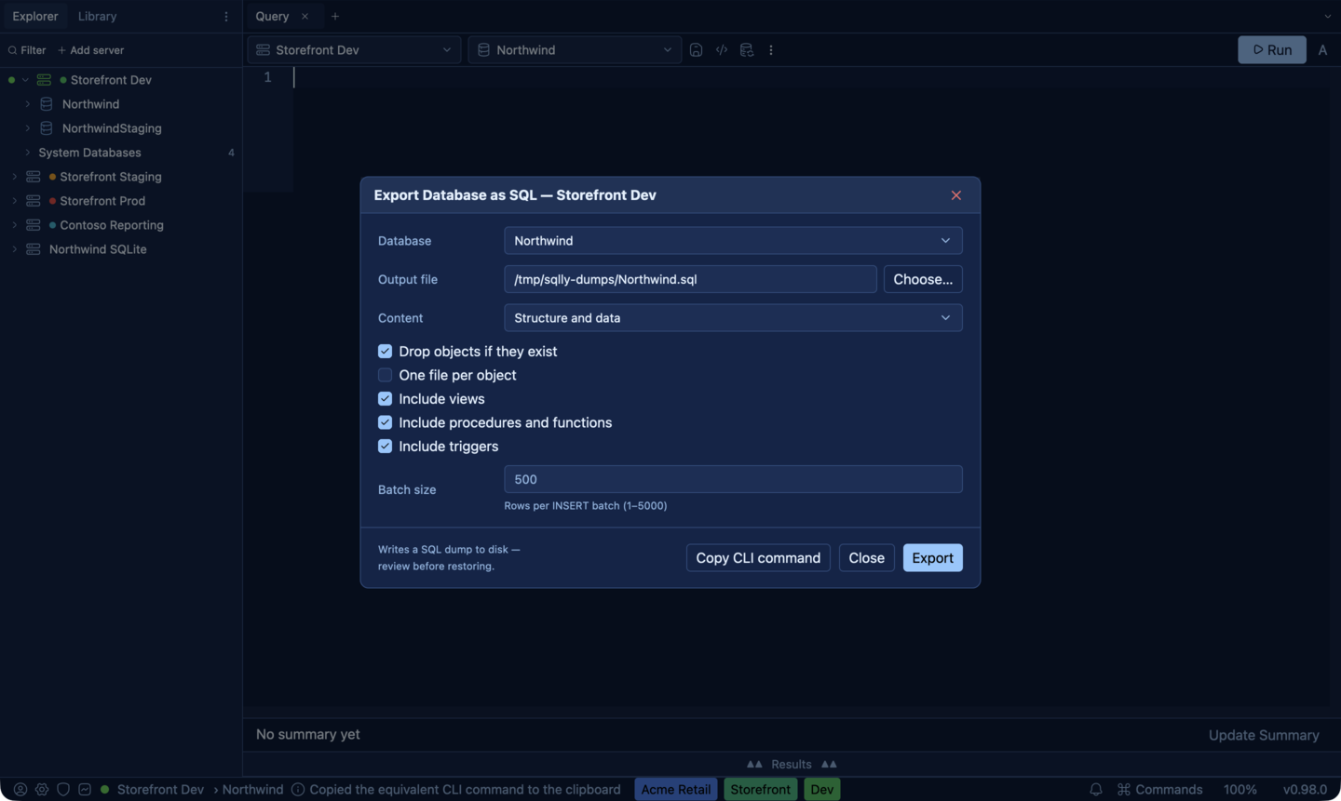Run the query with the Run button
The height and width of the screenshot is (801, 1341).
click(x=1272, y=50)
